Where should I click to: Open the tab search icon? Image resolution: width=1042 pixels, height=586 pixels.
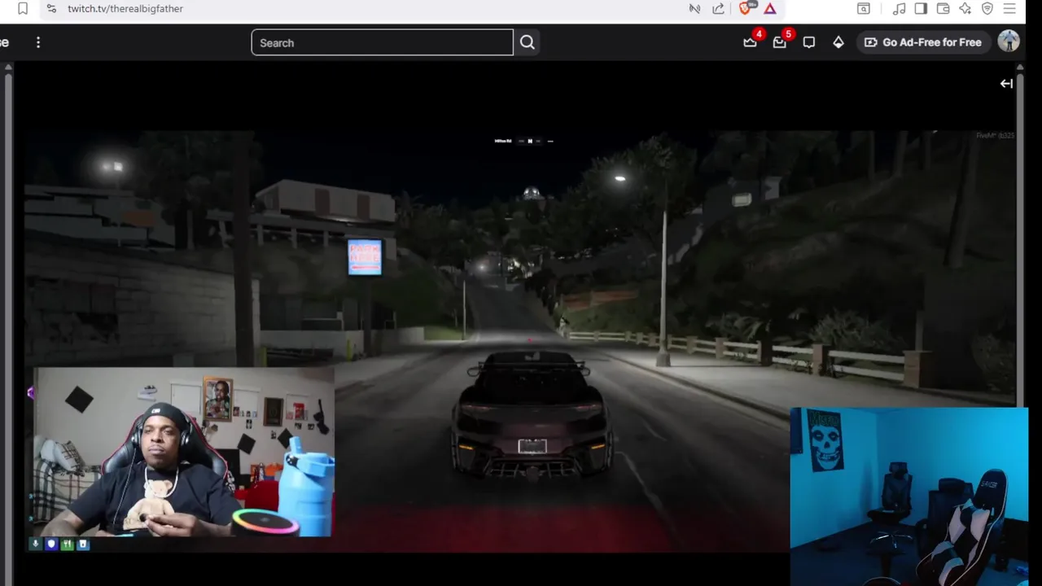point(864,8)
